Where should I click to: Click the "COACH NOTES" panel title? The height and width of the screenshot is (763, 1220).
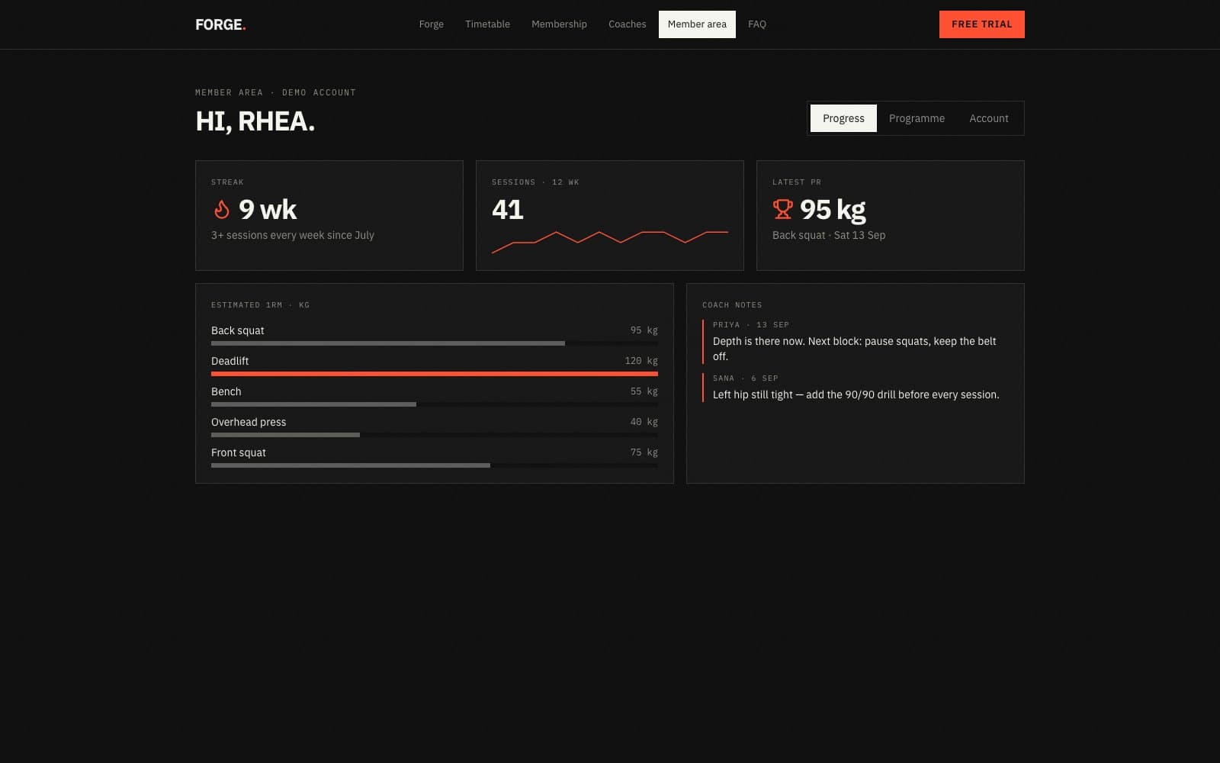click(x=732, y=305)
